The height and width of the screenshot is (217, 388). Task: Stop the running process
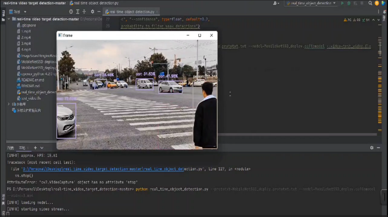point(362,3)
